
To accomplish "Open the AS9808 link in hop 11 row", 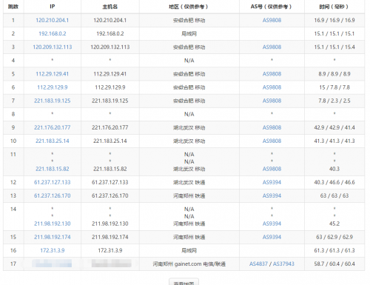I will (x=272, y=169).
